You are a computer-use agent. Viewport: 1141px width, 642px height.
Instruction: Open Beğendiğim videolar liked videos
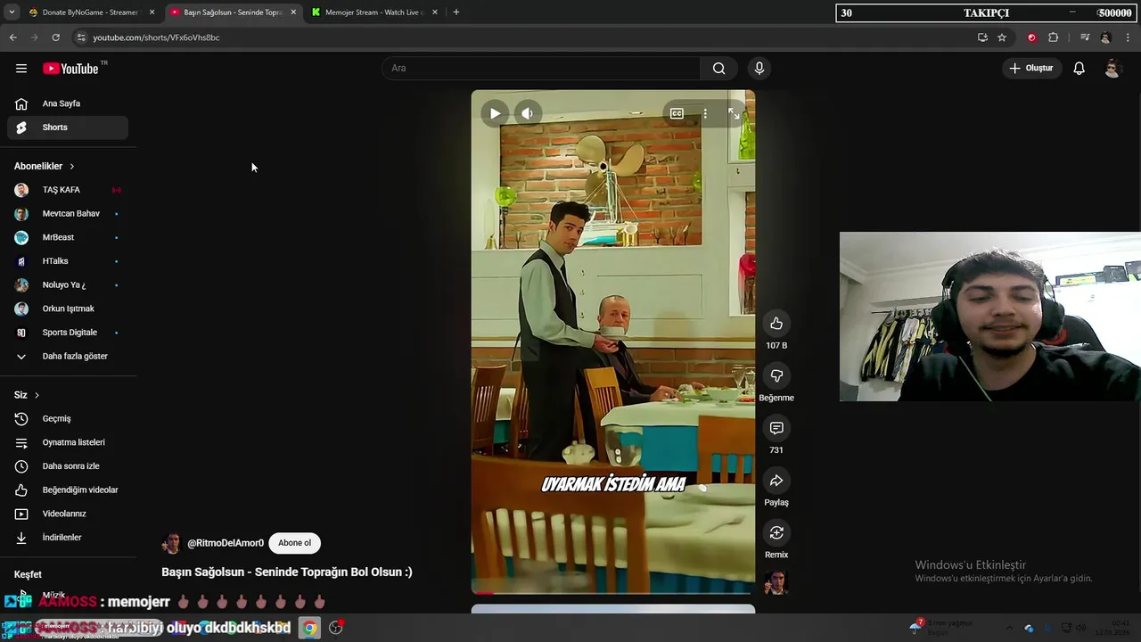(x=68, y=490)
